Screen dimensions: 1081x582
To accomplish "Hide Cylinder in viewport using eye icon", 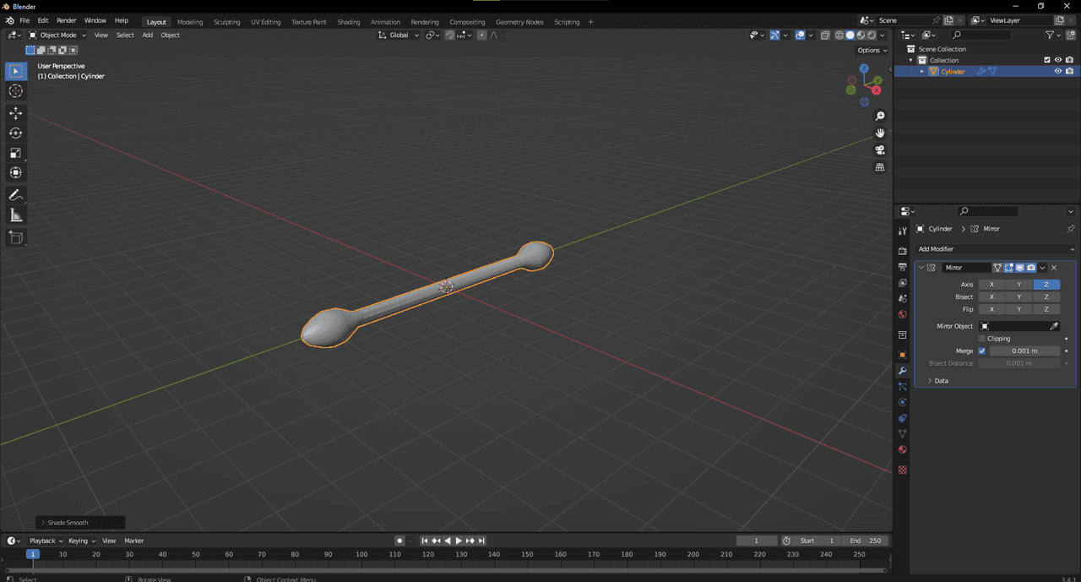I will pyautogui.click(x=1057, y=72).
